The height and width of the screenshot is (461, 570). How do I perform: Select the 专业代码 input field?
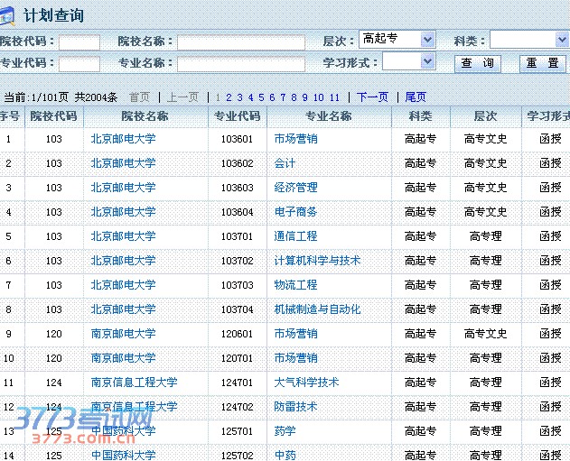tap(79, 64)
